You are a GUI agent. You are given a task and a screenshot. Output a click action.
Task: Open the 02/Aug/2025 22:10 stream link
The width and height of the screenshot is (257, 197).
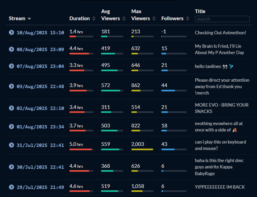(40, 108)
